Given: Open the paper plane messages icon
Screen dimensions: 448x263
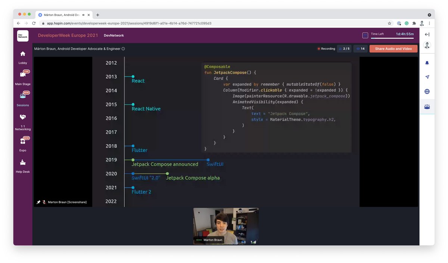Looking at the screenshot, I should point(427,77).
